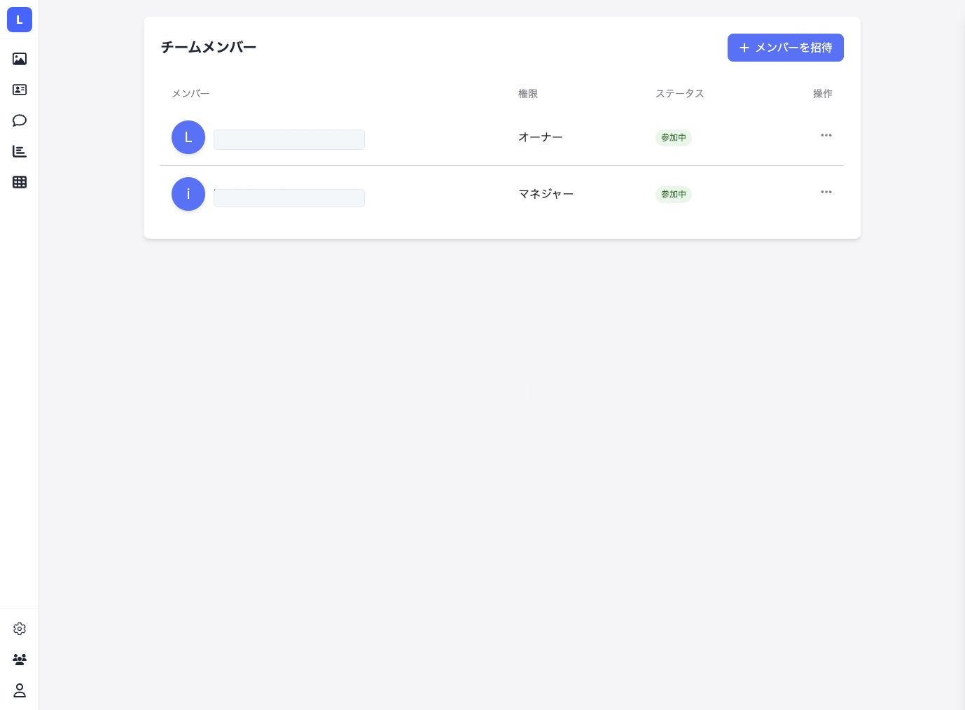Open the three-dot actions menu for マネジャー row
The image size is (965, 710).
coord(826,192)
